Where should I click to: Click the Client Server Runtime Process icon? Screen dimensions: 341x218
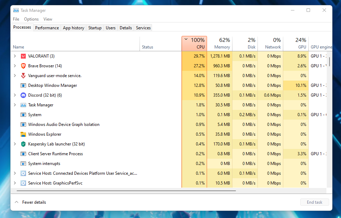point(23,154)
